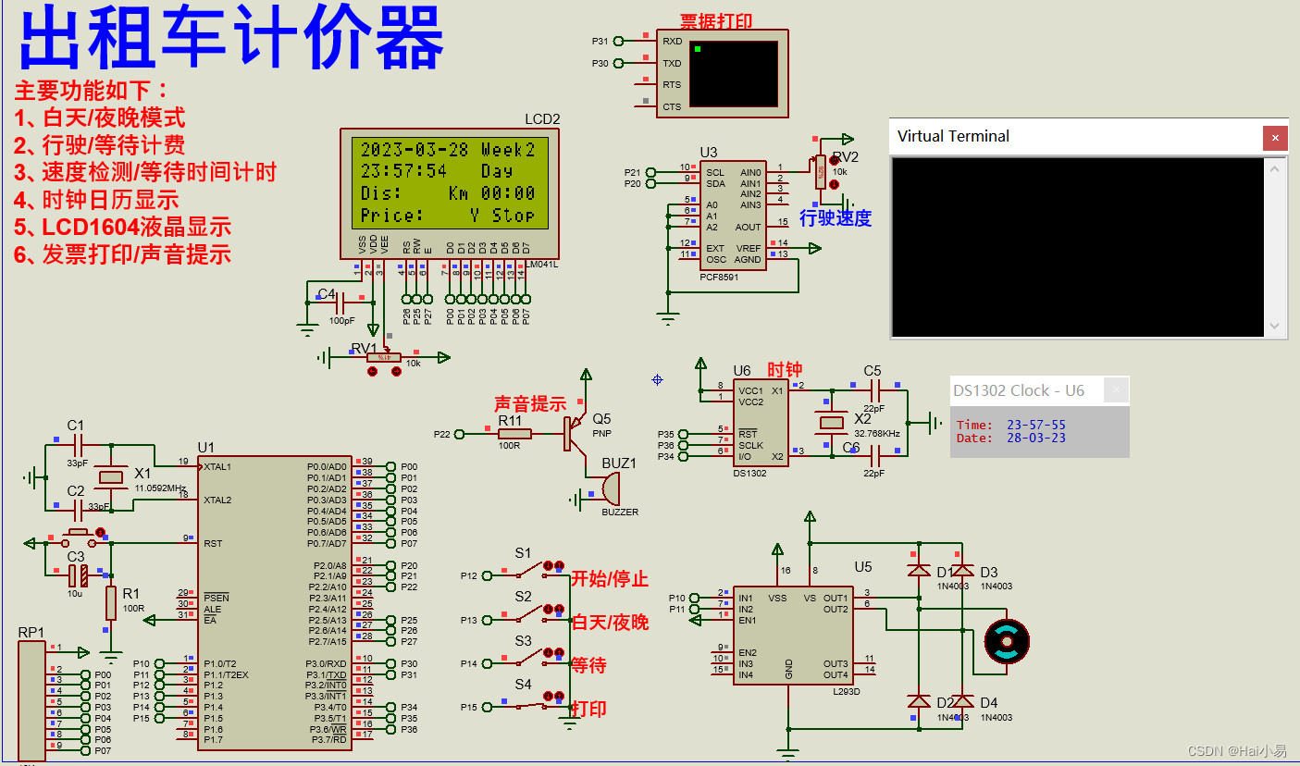Viewport: 1300px width, 766px height.
Task: Click the '5、LCD1604液晶显示' feature line
Action: click(x=122, y=228)
